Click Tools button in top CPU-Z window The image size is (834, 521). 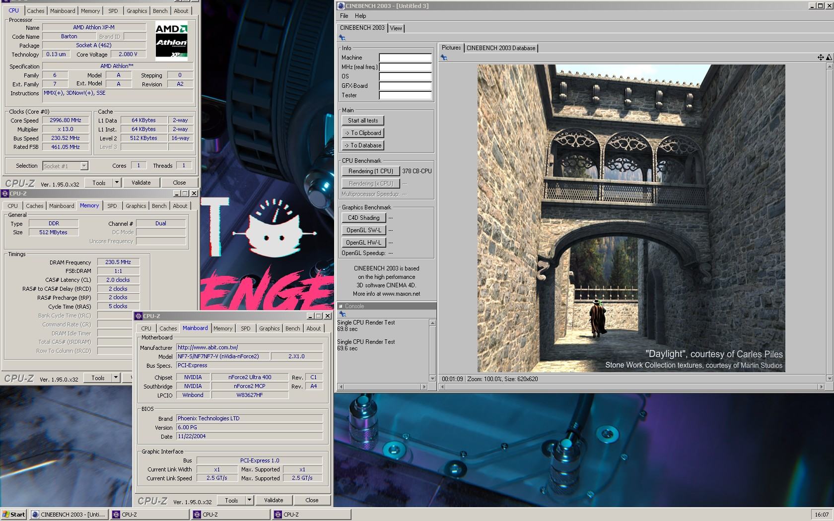click(99, 183)
